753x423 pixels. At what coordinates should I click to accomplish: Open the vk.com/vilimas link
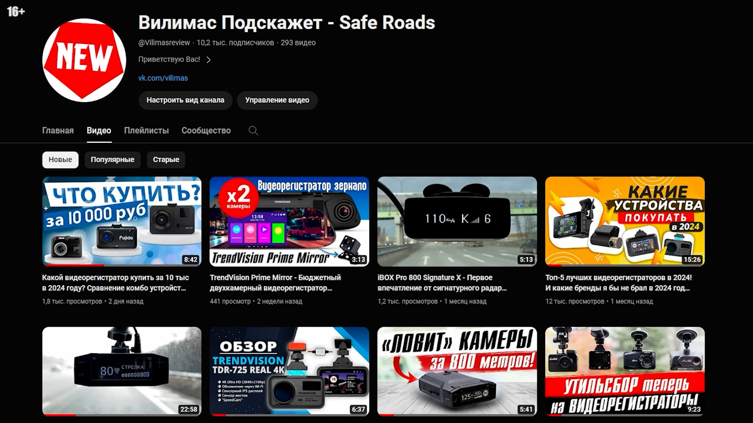163,78
